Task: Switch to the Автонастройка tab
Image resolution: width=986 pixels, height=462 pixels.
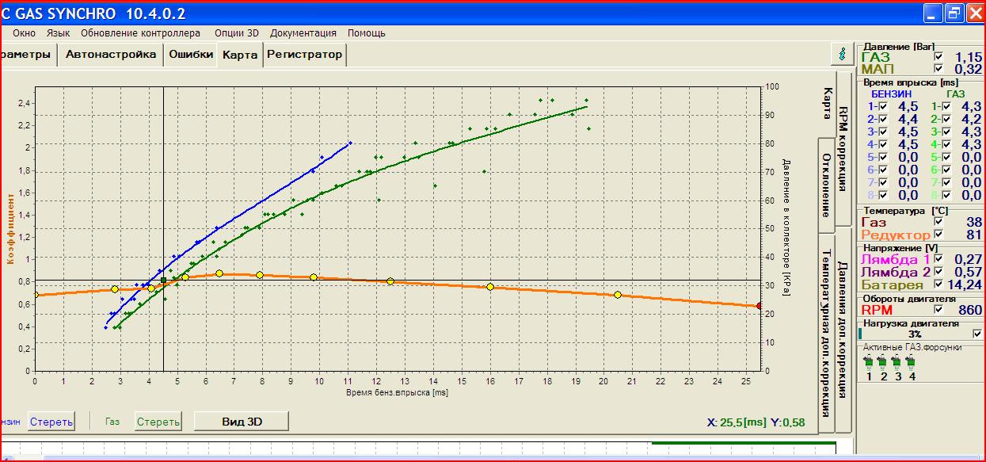Action: tap(110, 55)
